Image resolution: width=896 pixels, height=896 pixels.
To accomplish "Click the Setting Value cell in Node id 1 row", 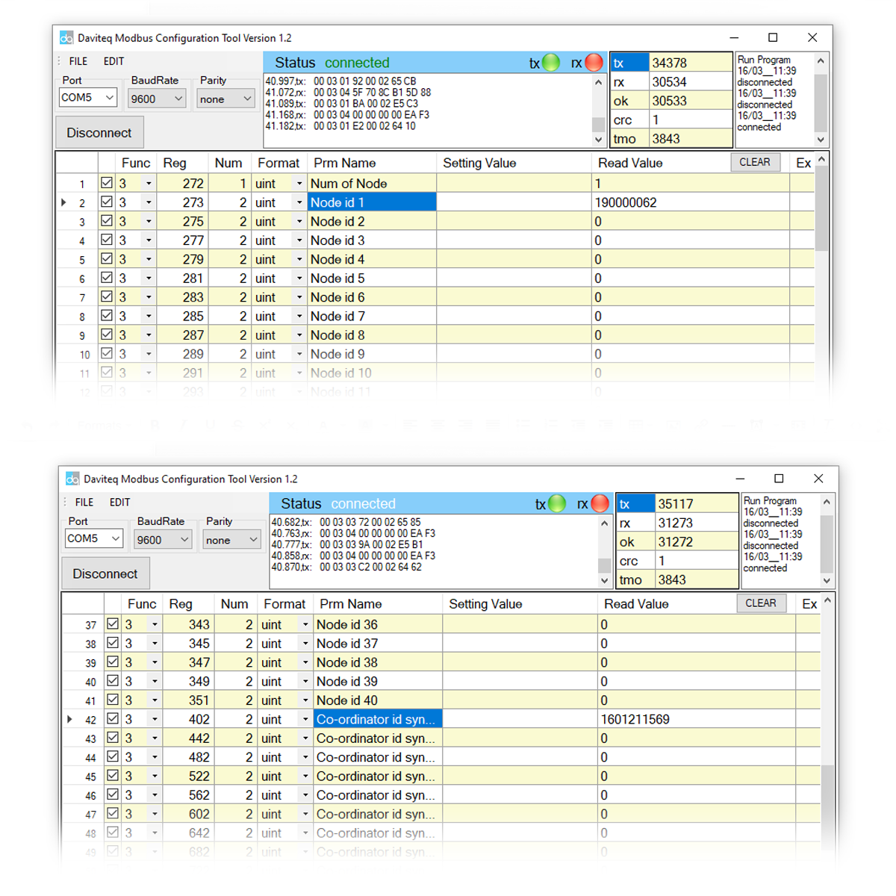I will 514,202.
